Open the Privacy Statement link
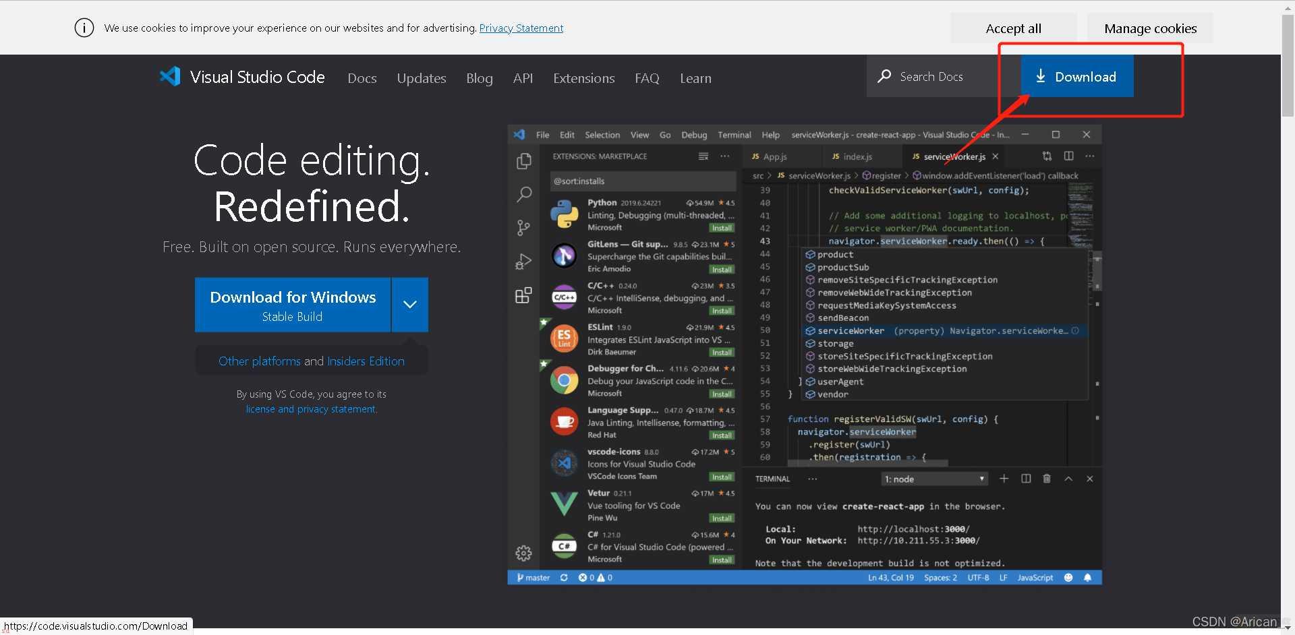The image size is (1295, 635). click(x=521, y=28)
